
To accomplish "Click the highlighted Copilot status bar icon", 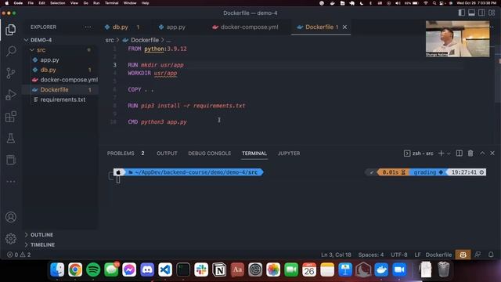I will pyautogui.click(x=463, y=255).
